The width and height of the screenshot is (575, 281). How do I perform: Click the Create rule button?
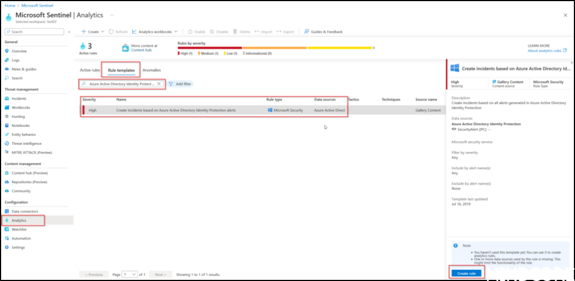point(466,273)
